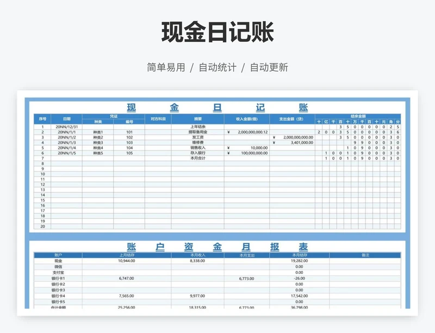Viewport: 435px width, 333px height.
Task: Click the voucher type cell '种类1'
Action: [x=98, y=132]
